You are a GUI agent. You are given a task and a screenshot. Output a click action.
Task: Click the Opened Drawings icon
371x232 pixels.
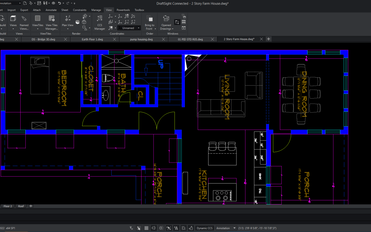click(166, 19)
